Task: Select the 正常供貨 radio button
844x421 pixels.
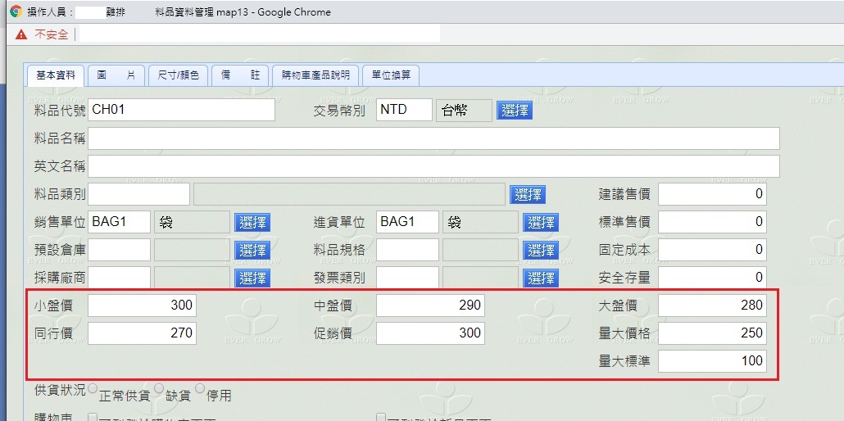Action: pos(92,388)
